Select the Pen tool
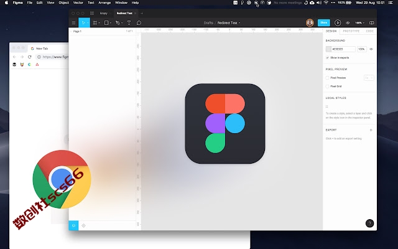This screenshot has width=398, height=249. pos(118,23)
